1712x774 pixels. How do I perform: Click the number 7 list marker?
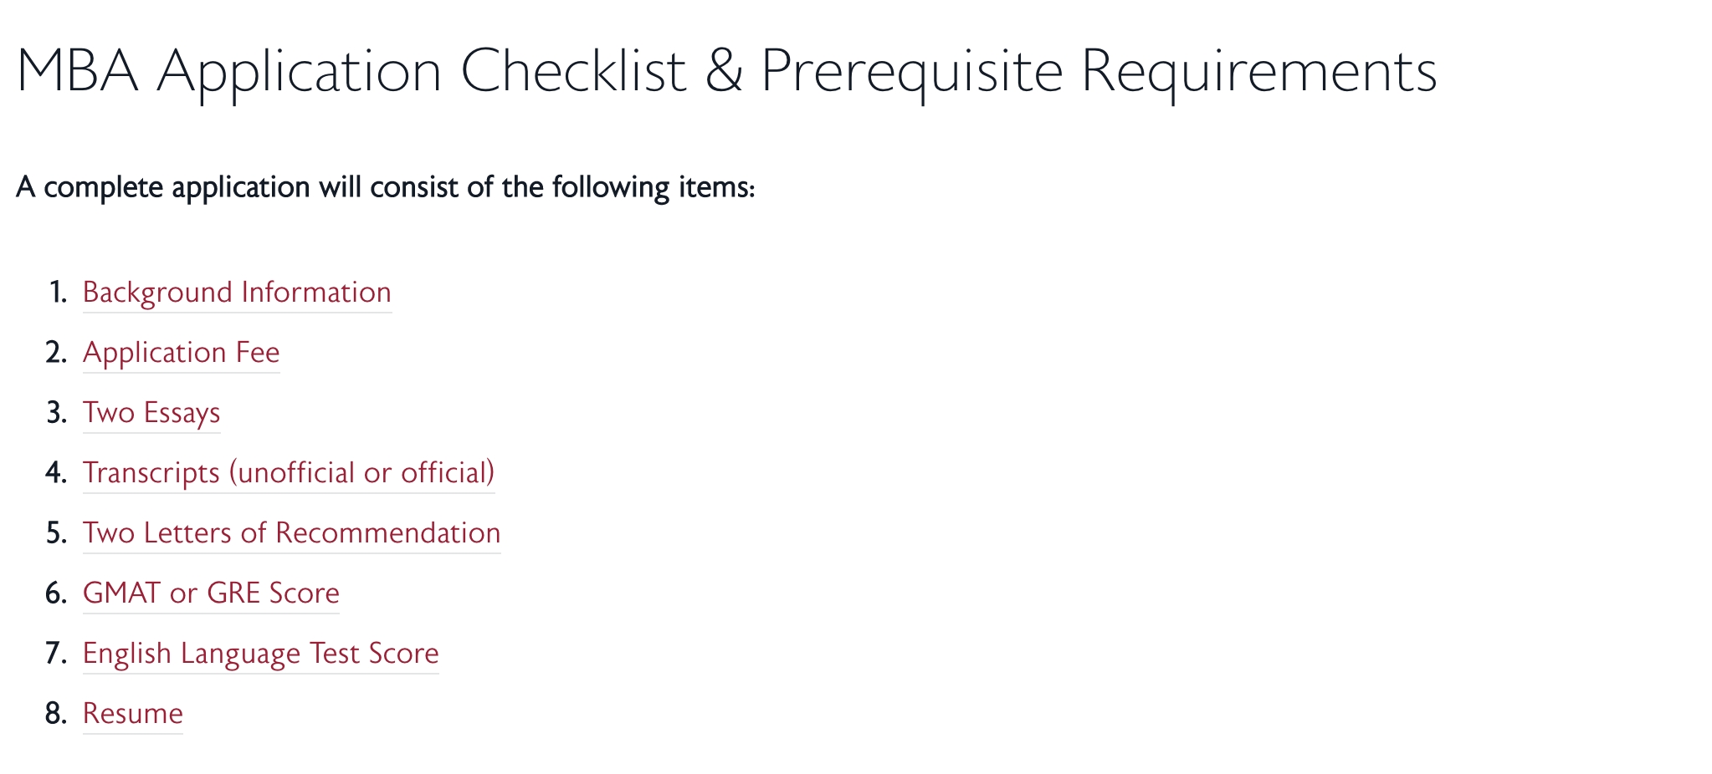56,654
